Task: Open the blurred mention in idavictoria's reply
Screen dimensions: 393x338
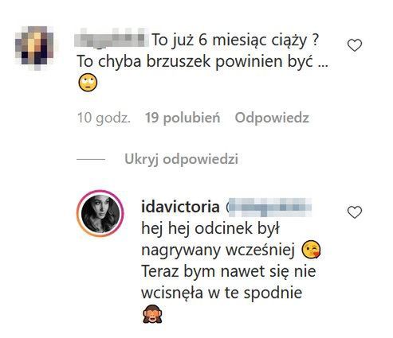Action: pyautogui.click(x=269, y=208)
